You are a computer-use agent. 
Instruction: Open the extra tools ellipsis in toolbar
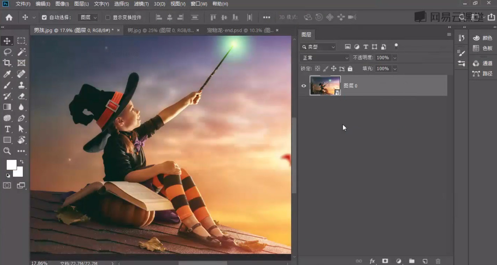[21, 151]
